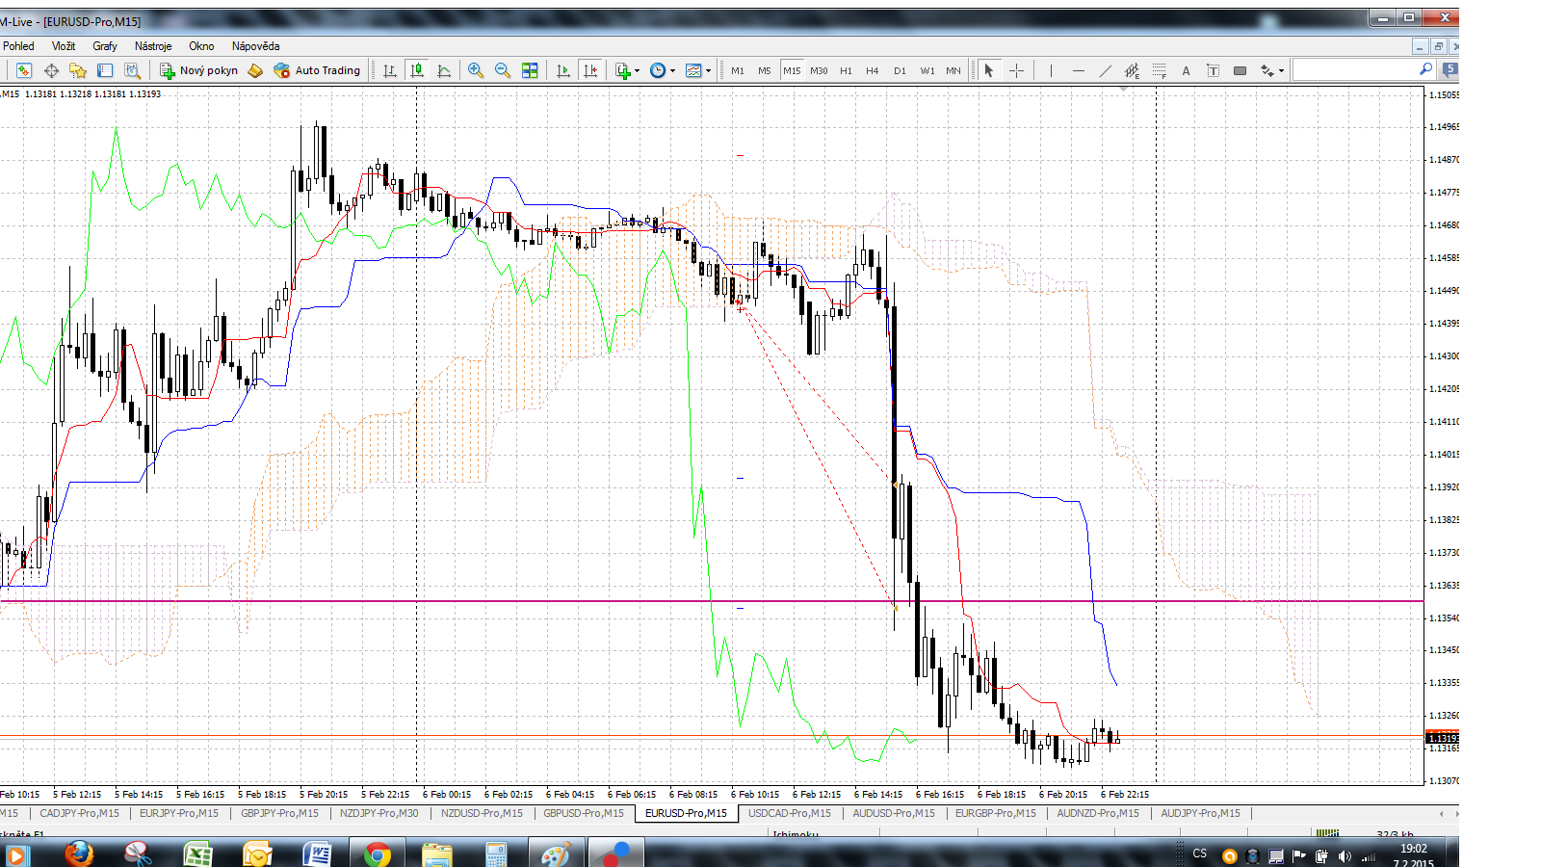Zoom out of the chart
This screenshot has height=867, width=1541.
point(503,70)
